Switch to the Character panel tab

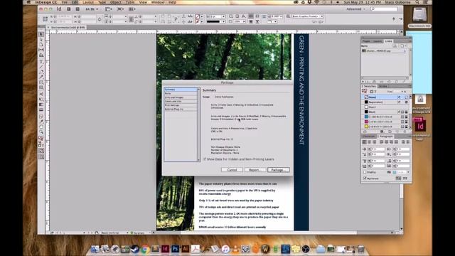point(369,137)
